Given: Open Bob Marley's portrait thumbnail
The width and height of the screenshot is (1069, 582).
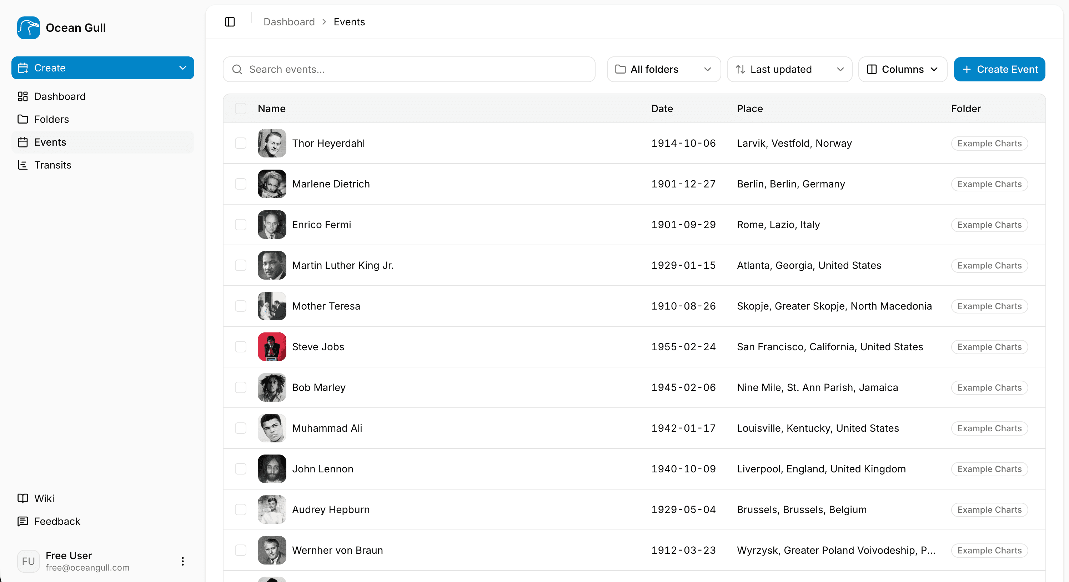Looking at the screenshot, I should pos(272,387).
